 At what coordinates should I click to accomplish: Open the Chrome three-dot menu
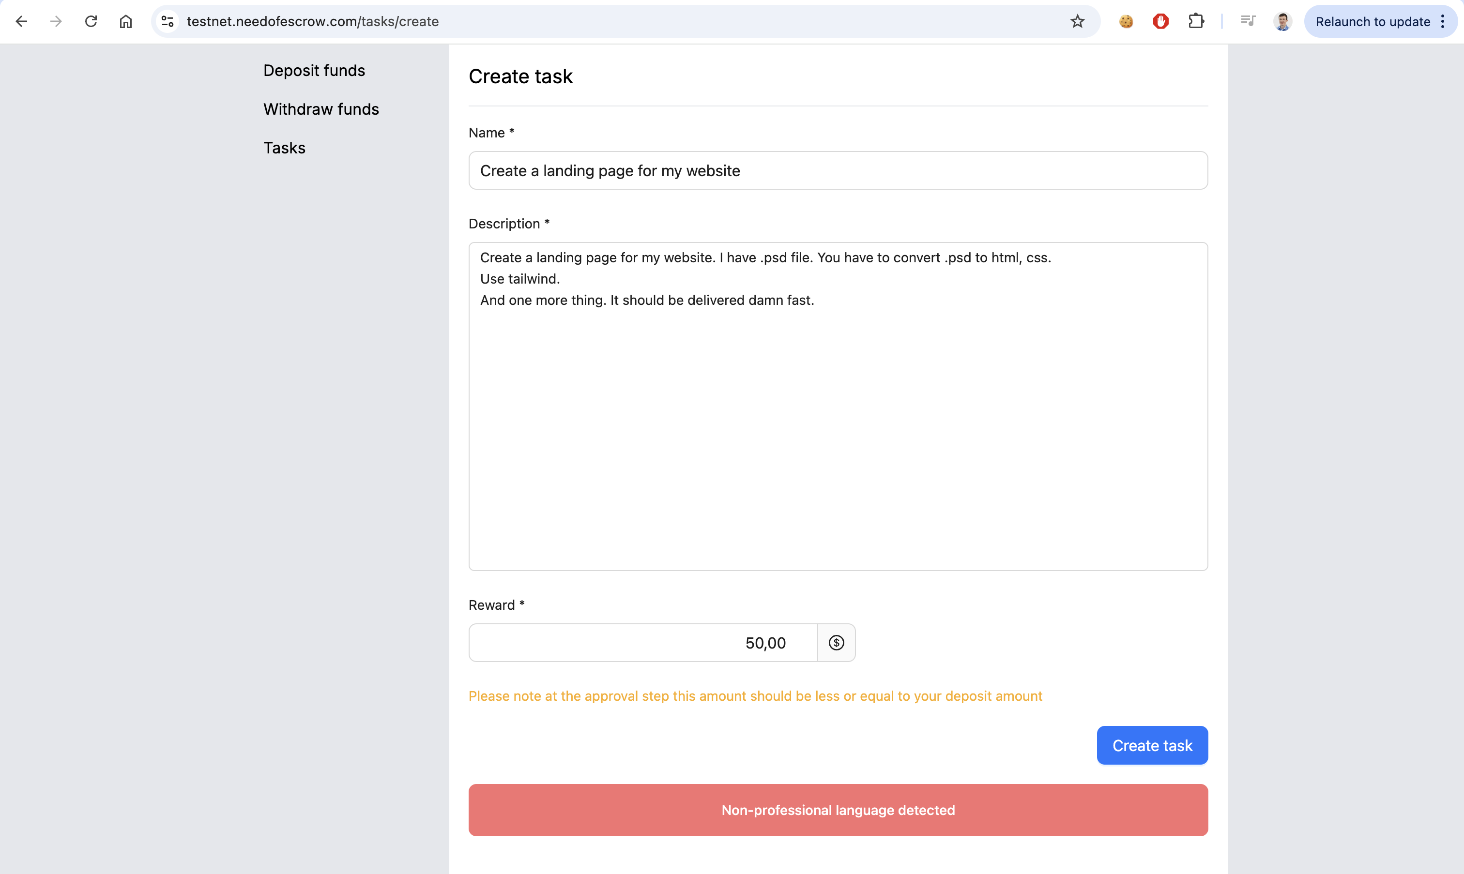pyautogui.click(x=1443, y=22)
